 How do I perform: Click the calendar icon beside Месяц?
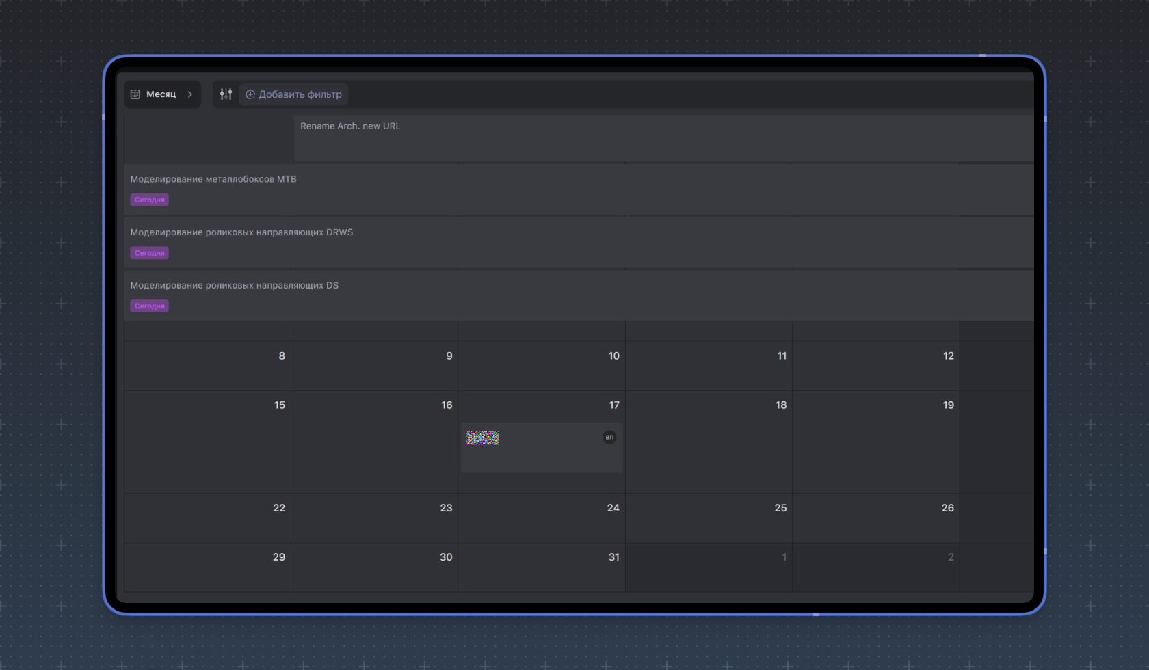[x=135, y=94]
